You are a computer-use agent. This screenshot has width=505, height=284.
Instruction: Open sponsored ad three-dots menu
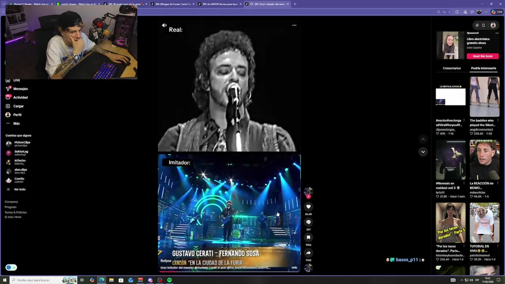pos(497,33)
